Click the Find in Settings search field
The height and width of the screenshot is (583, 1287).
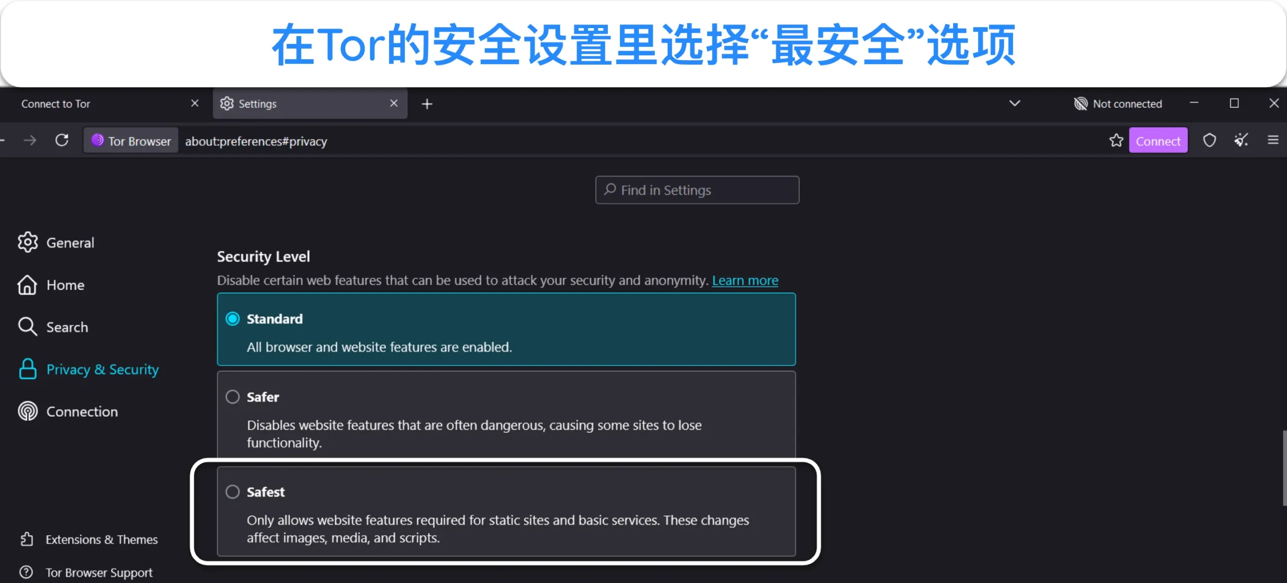coord(697,190)
